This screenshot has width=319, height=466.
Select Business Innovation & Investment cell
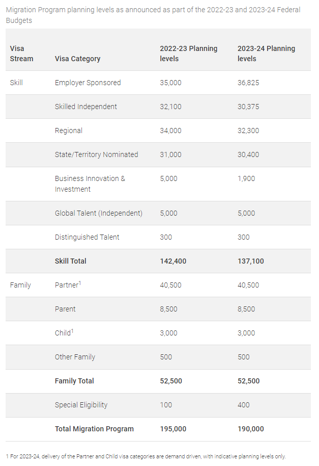click(x=90, y=184)
